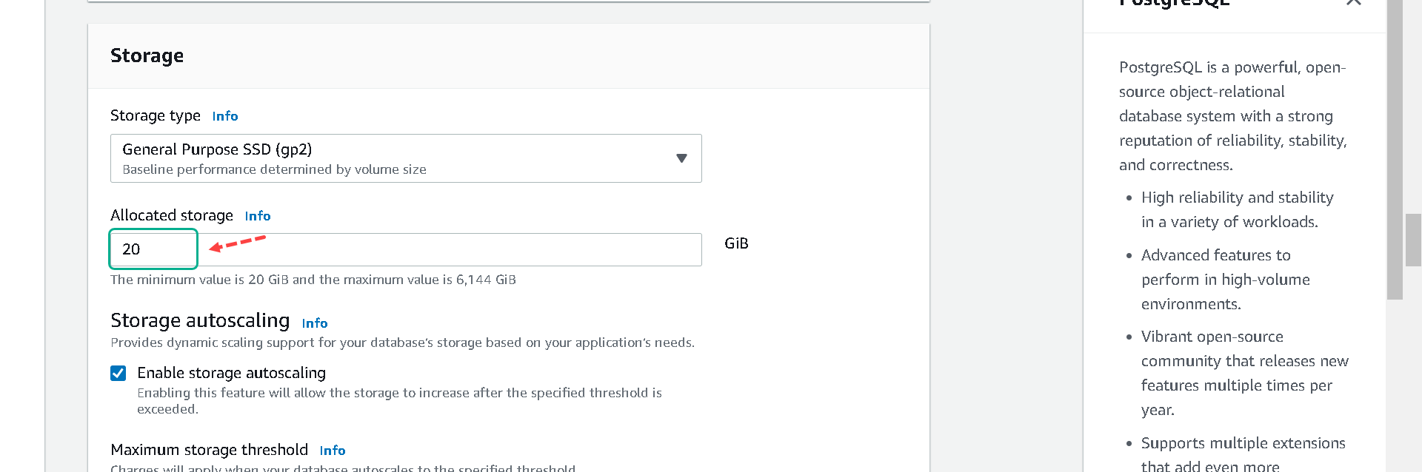Click the minimum and maximum GiB hint text
The image size is (1422, 472).
(x=313, y=280)
